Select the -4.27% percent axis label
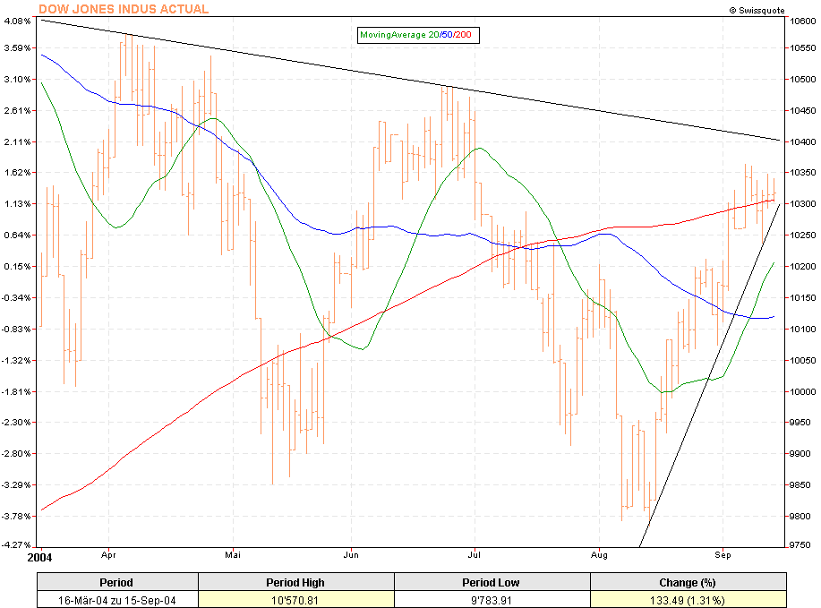Viewport: 821px width, 608px height. [x=16, y=545]
